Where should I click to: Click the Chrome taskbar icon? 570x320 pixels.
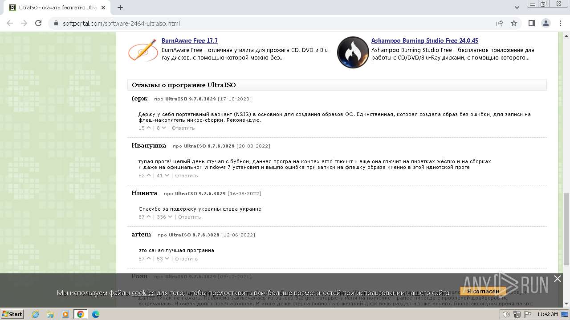(x=81, y=314)
